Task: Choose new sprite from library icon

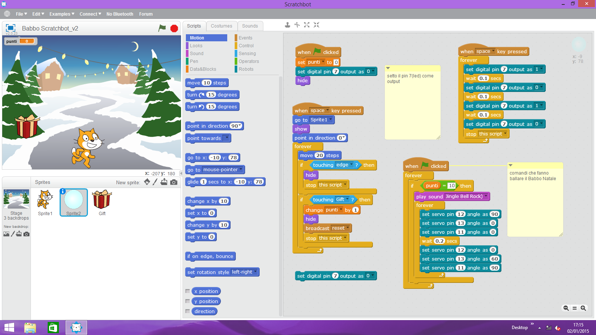Action: coord(147,182)
